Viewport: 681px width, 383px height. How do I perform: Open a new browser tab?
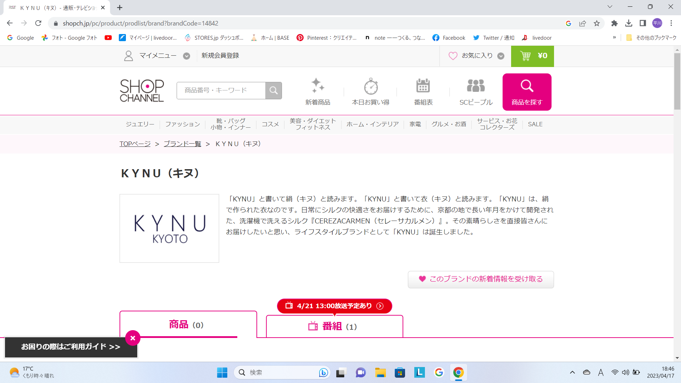[120, 7]
